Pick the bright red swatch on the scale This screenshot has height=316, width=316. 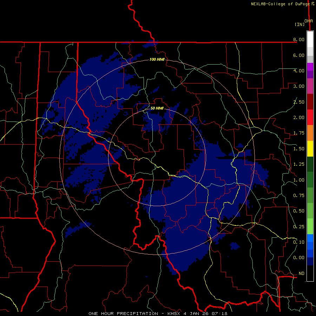tap(310, 118)
